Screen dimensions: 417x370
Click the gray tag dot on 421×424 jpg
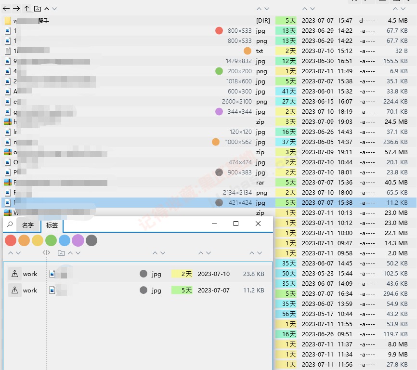click(x=219, y=203)
